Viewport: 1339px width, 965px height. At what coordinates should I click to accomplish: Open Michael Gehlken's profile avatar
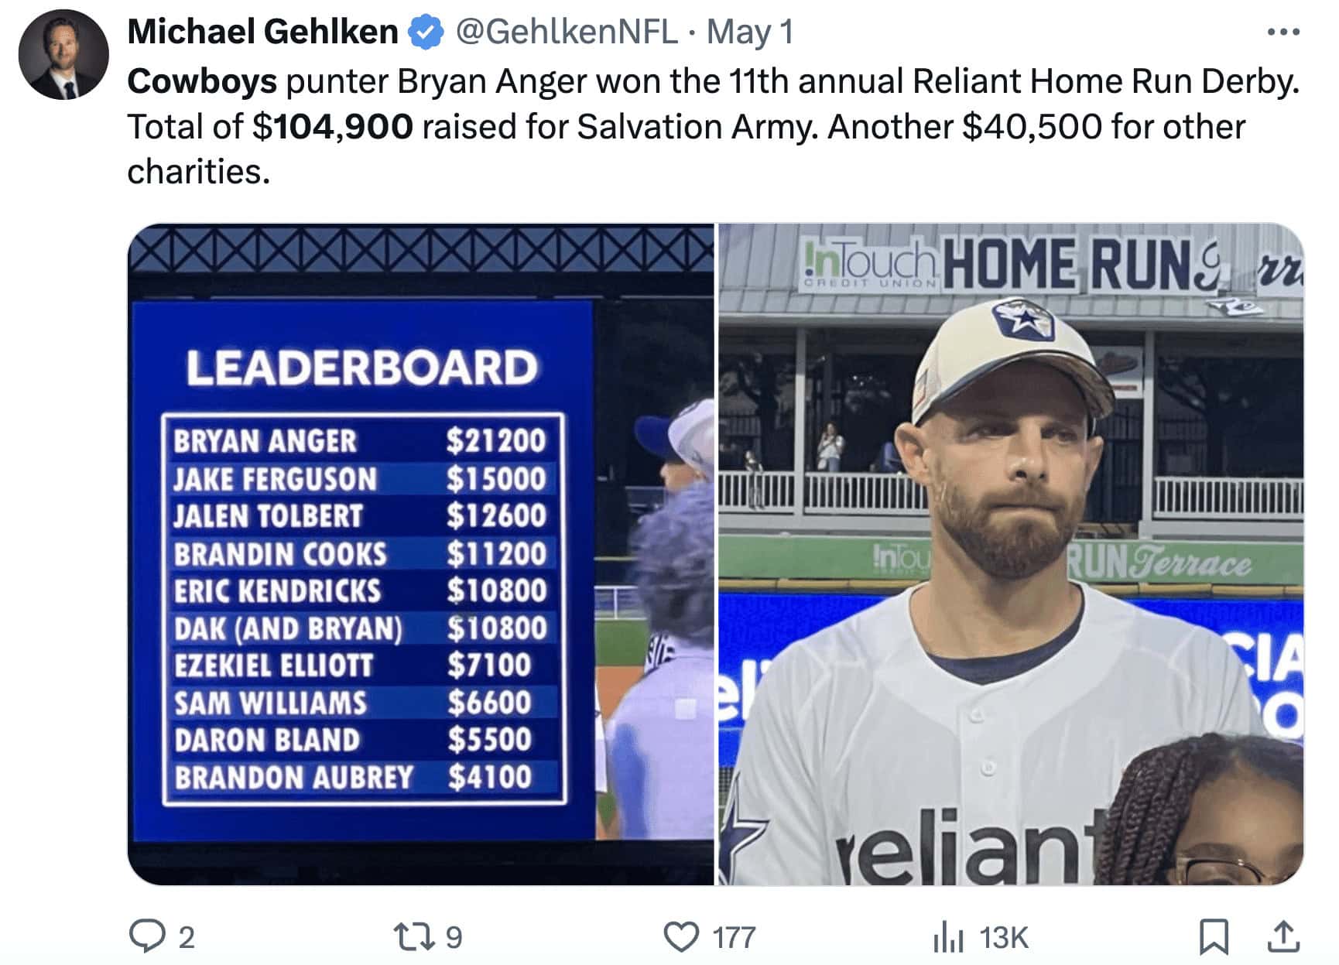tap(63, 54)
